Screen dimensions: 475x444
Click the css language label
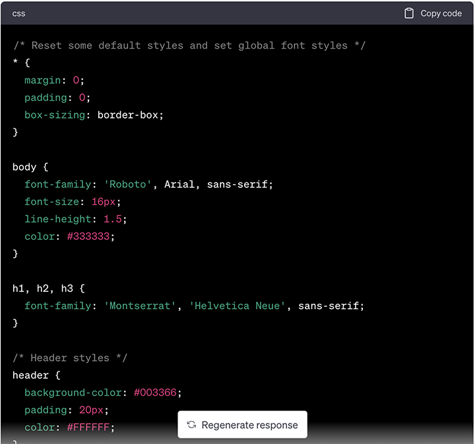(18, 14)
